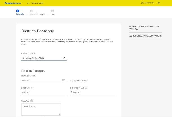
Task: Click the Numero Carta label
Action: coord(28,76)
